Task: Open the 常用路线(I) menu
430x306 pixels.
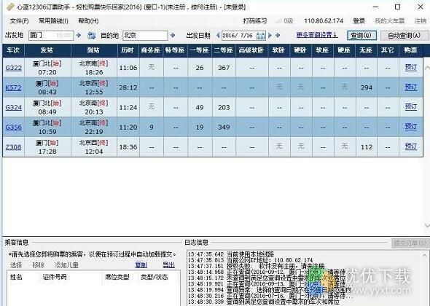Action: [53, 21]
